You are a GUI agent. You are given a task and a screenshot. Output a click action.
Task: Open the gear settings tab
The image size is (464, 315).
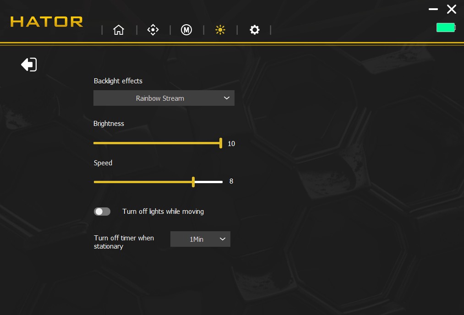pyautogui.click(x=255, y=30)
